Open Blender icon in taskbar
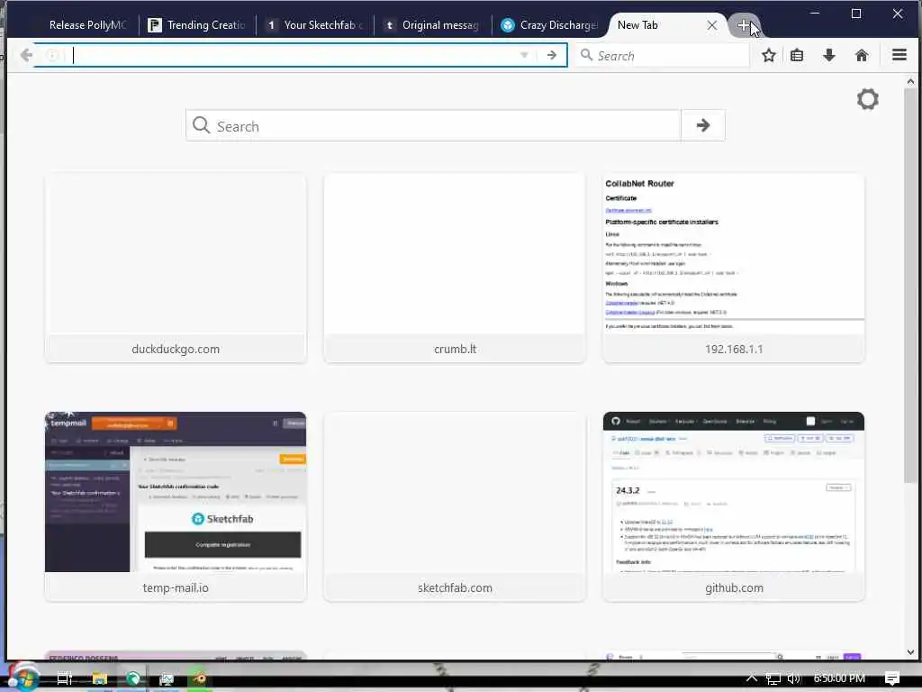922x692 pixels. [199, 678]
